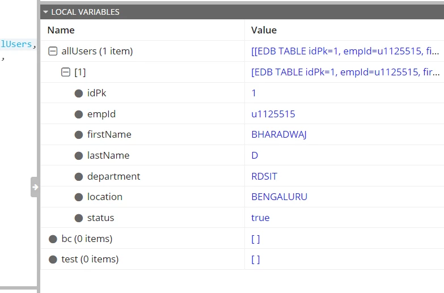The width and height of the screenshot is (444, 293).
Task: Click the bullet icon beside idPk
Action: 79,94
